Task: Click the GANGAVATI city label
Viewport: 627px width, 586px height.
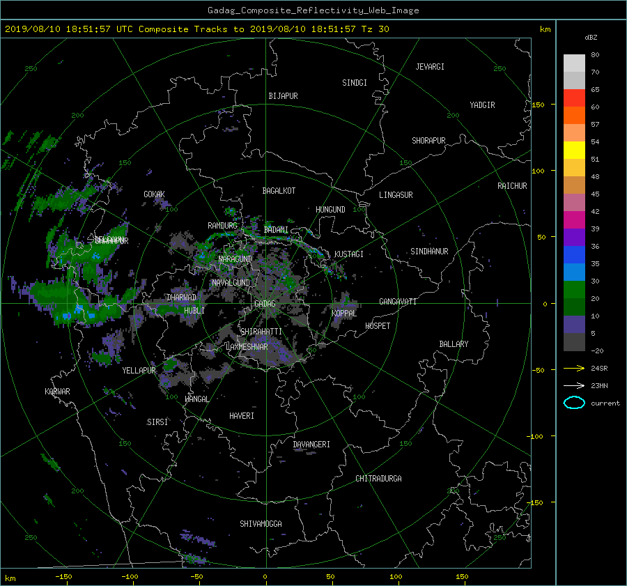Action: point(398,302)
